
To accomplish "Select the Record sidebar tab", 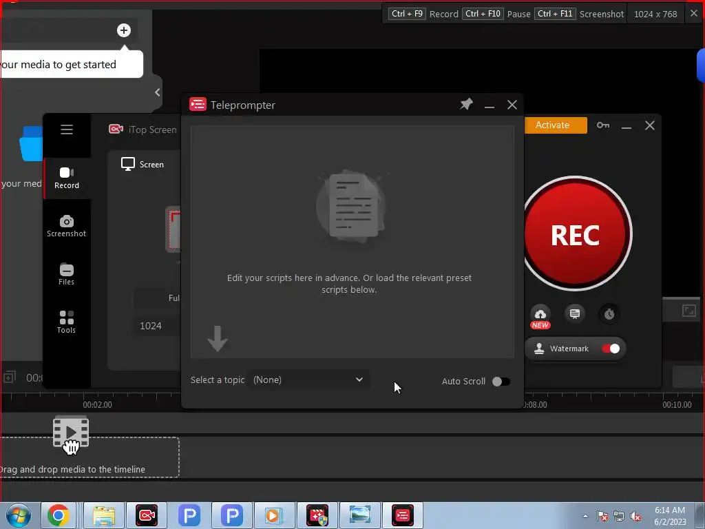I will click(x=67, y=178).
